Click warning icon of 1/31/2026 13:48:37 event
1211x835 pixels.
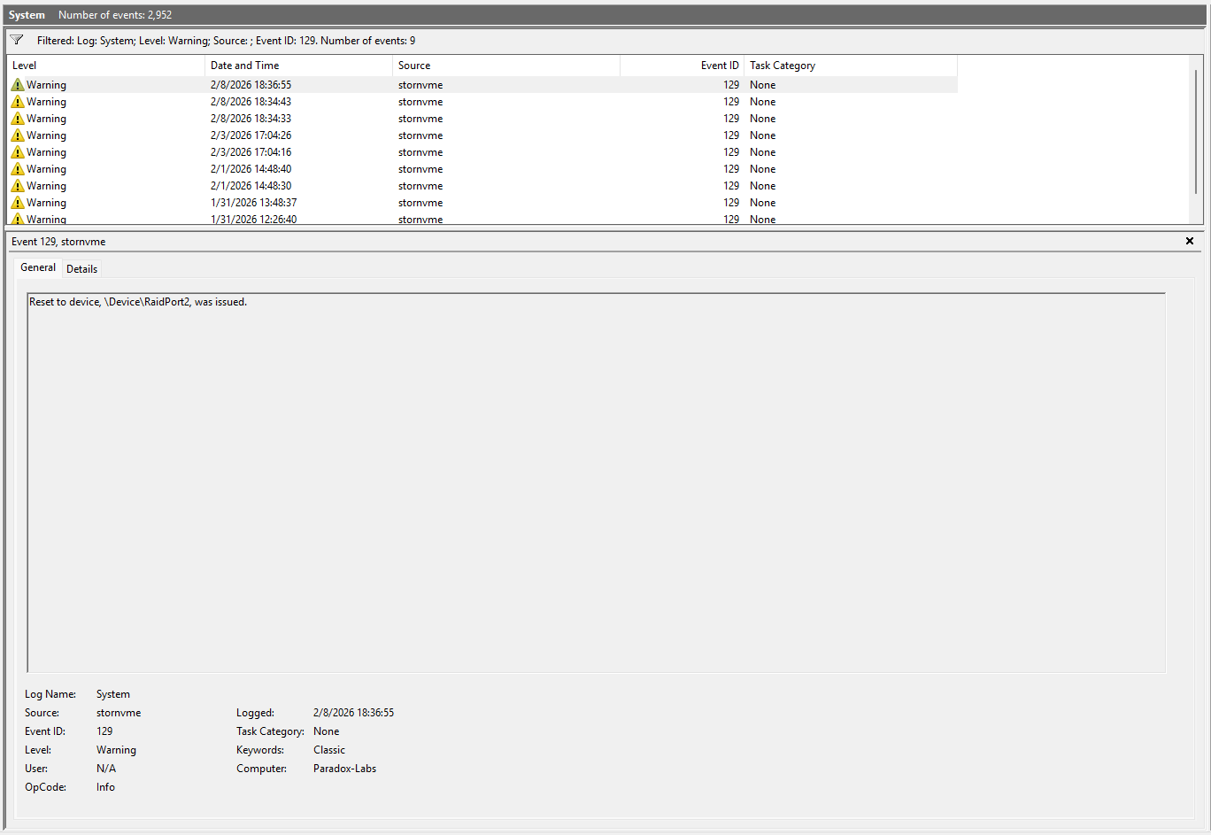click(18, 203)
